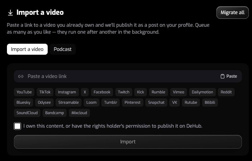This screenshot has width=252, height=161.
Task: Pick the Bandcamp chip
Action: [55, 113]
